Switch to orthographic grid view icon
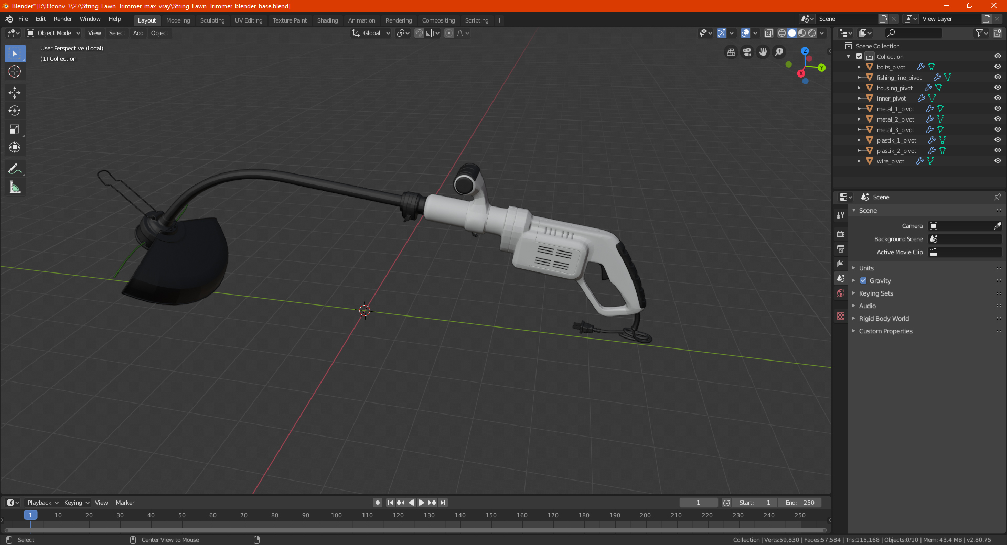 click(731, 52)
